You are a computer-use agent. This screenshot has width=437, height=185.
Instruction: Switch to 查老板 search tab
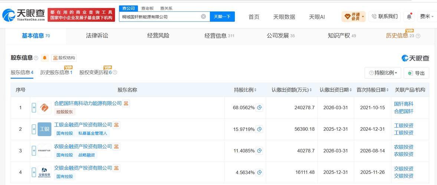(x=147, y=9)
